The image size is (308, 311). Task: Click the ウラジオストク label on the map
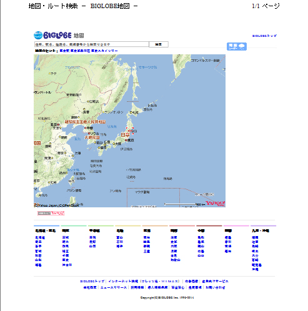114,112
